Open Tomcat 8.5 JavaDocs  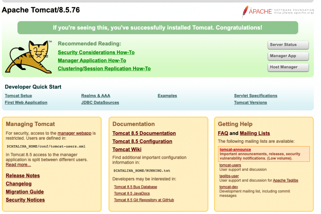coord(132,193)
